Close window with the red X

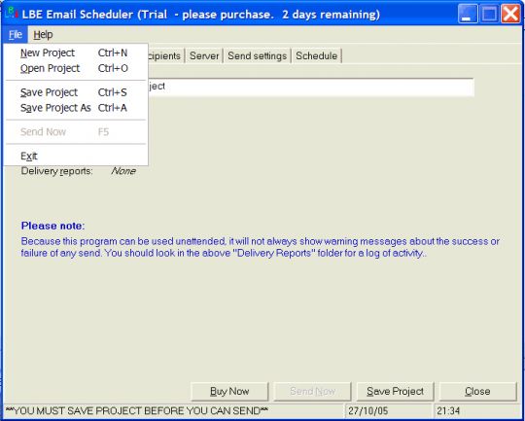[x=510, y=14]
